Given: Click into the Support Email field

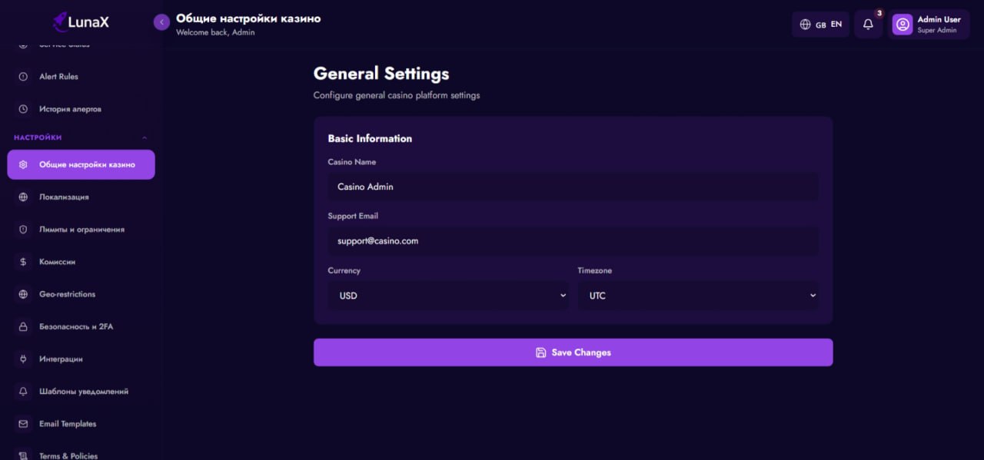Looking at the screenshot, I should (573, 241).
